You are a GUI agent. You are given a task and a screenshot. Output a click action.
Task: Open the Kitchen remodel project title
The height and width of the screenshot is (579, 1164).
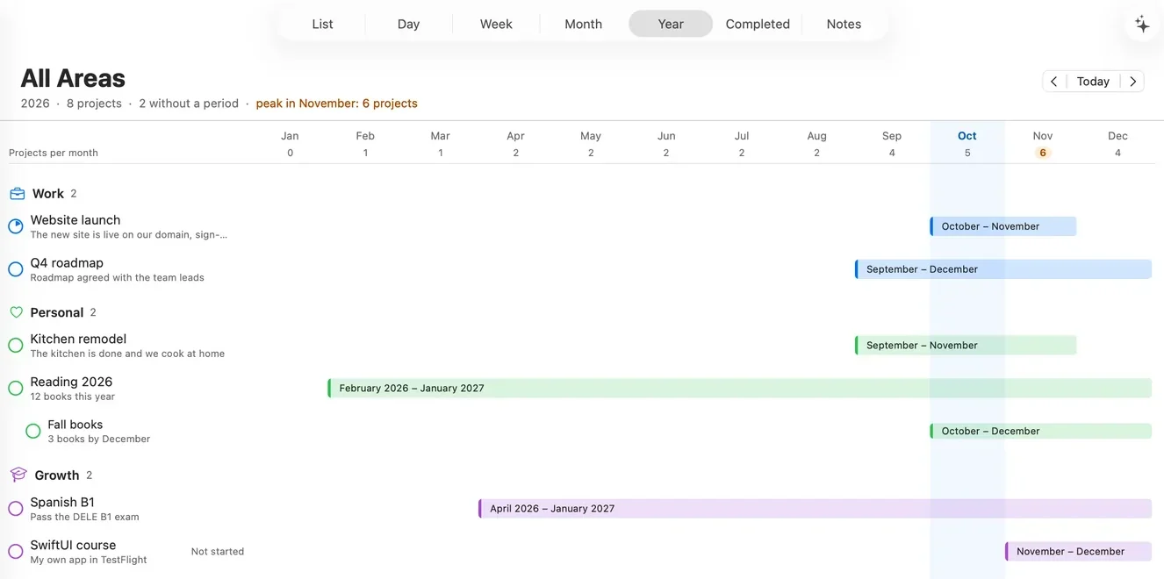point(78,339)
